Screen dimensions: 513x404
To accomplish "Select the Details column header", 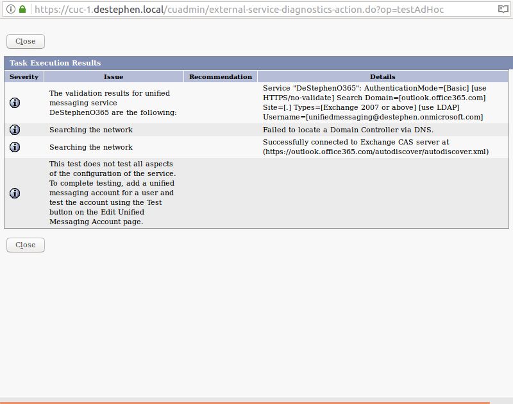I will pos(383,76).
